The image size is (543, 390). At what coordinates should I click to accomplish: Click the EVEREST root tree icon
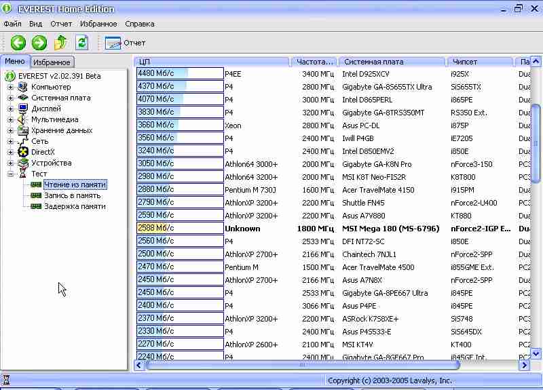coord(10,76)
